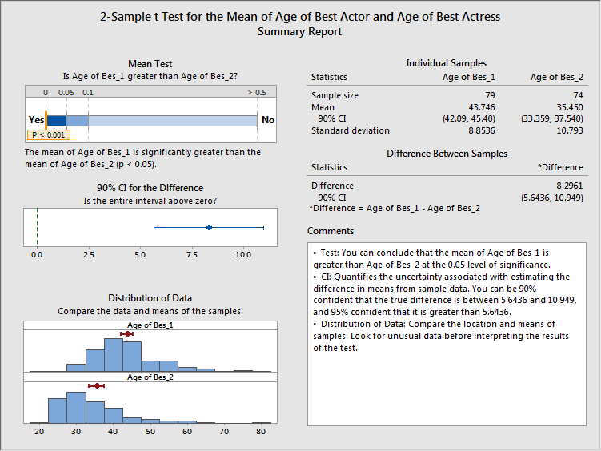Click the red mean marker for Age of Bes_2
601x451 pixels.
click(x=96, y=385)
